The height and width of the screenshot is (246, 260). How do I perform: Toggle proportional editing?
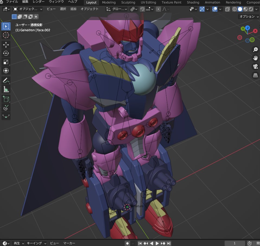click(x=158, y=9)
